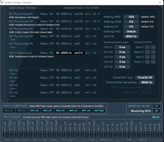
Task: Open Buffering KS value selector
Action: 131,26
